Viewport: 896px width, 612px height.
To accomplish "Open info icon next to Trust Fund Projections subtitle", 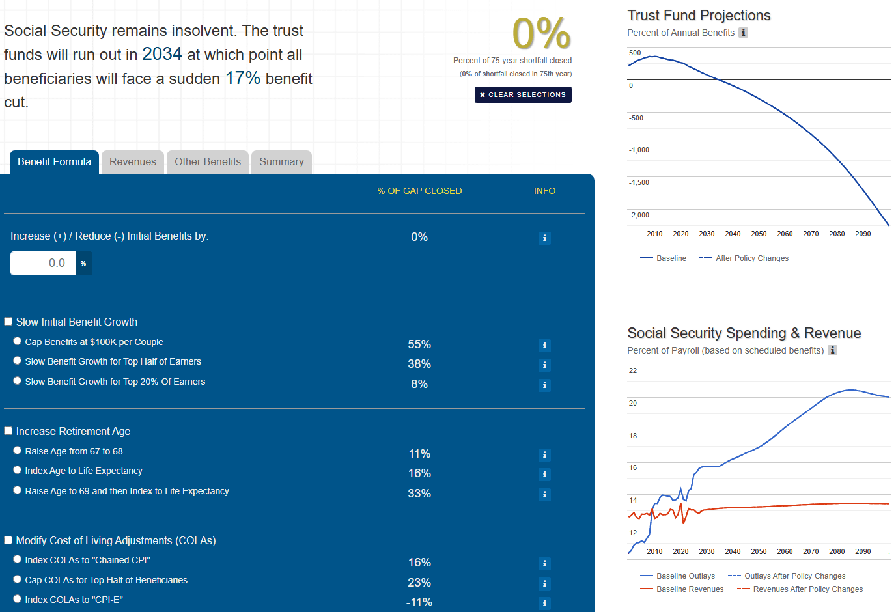I will [743, 33].
